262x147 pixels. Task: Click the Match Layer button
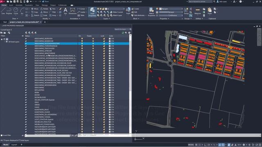coord(116,16)
